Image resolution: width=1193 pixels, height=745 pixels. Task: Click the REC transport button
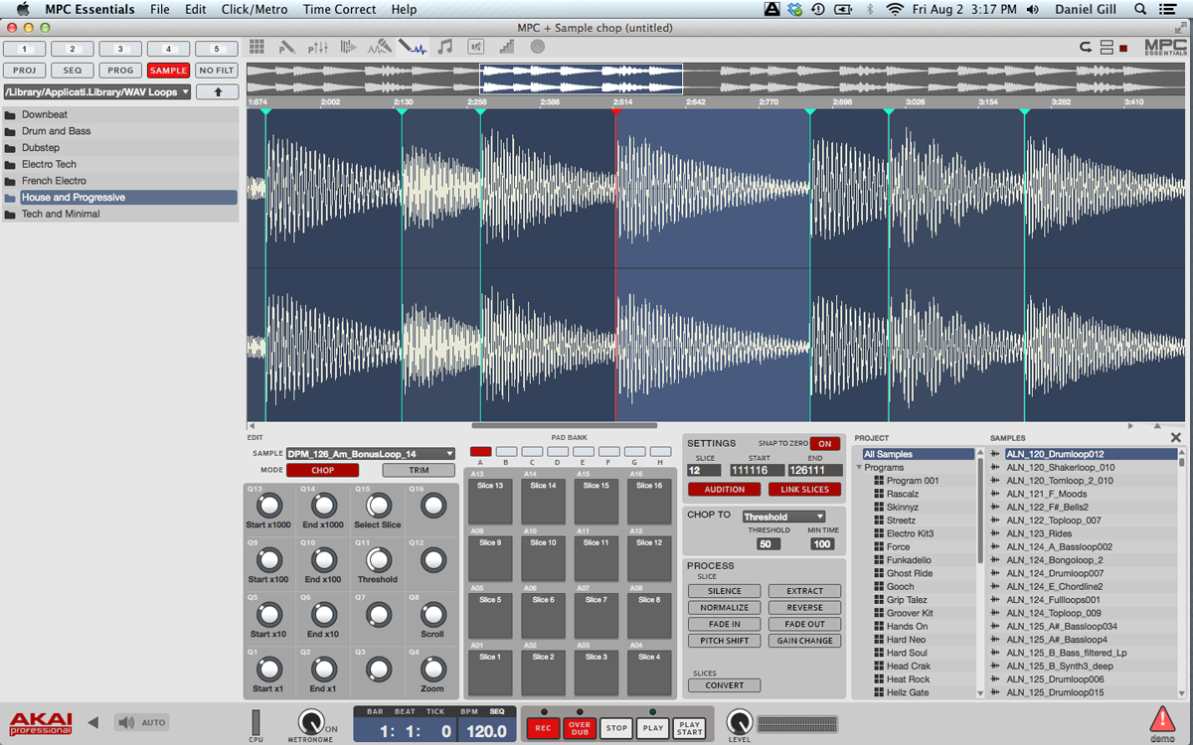(543, 728)
